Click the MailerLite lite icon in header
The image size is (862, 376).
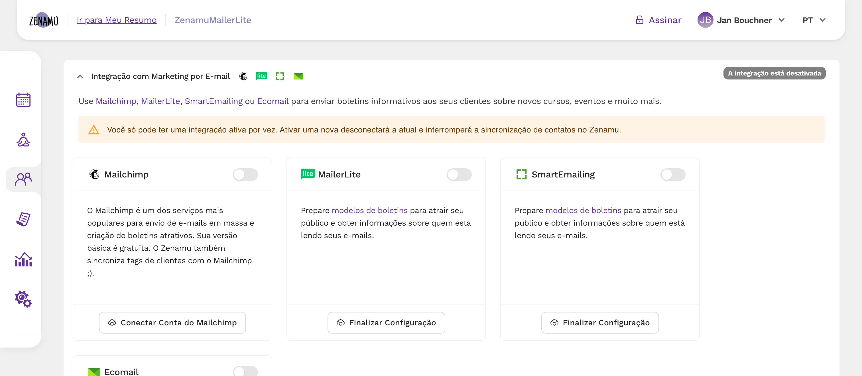tap(261, 76)
